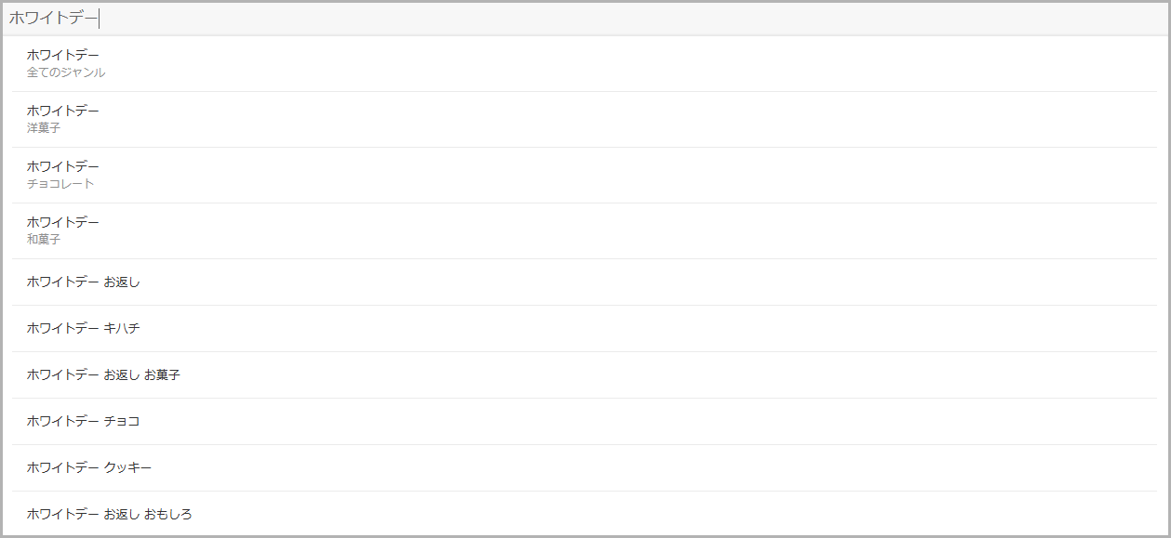The image size is (1171, 538).
Task: Select ホワイトデー in 全てのジャンル suggestion
Action: (585, 63)
